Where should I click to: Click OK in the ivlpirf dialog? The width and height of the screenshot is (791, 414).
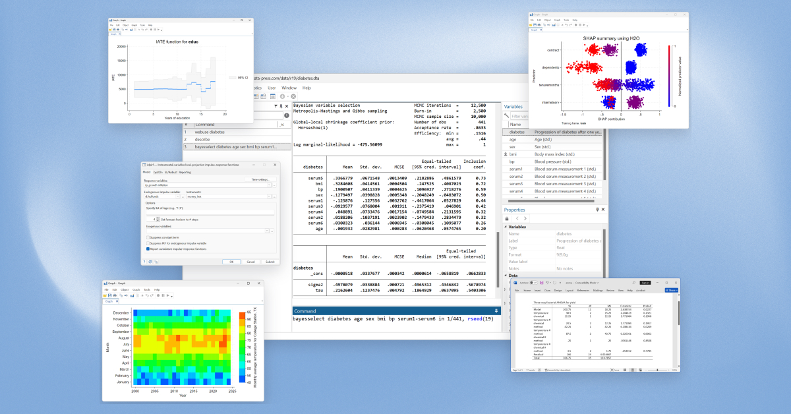coord(231,262)
